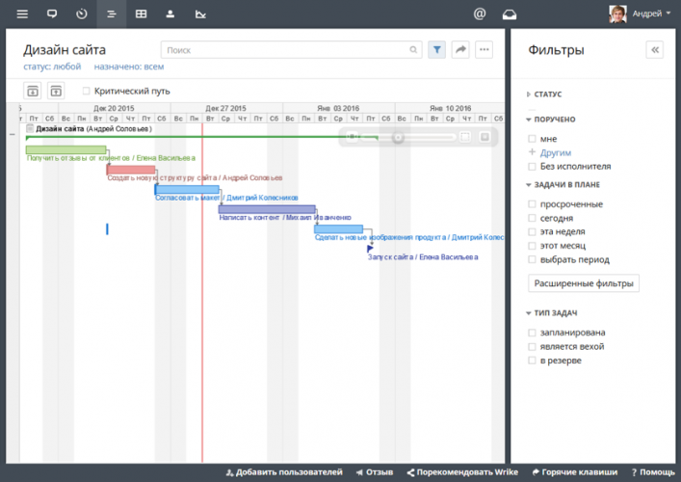Click the Расширенные фильтры button
Viewport: 681px width, 482px height.
[x=586, y=283]
